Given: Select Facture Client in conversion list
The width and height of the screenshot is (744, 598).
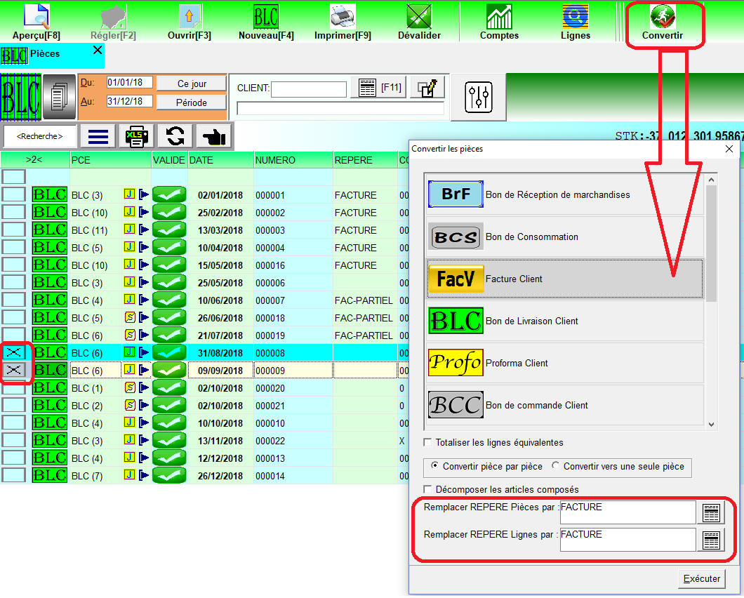Looking at the screenshot, I should click(565, 279).
